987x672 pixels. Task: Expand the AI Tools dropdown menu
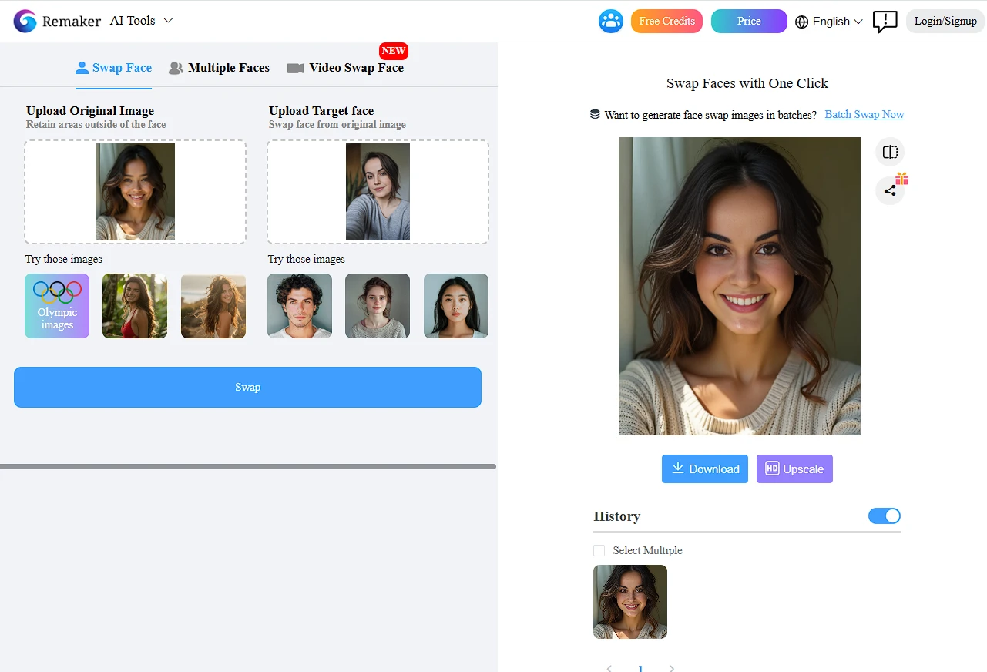tap(142, 21)
